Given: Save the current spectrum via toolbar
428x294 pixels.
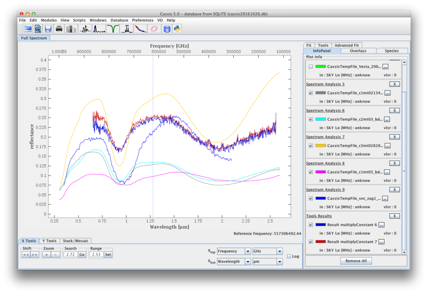Looking at the screenshot, I should (x=47, y=28).
